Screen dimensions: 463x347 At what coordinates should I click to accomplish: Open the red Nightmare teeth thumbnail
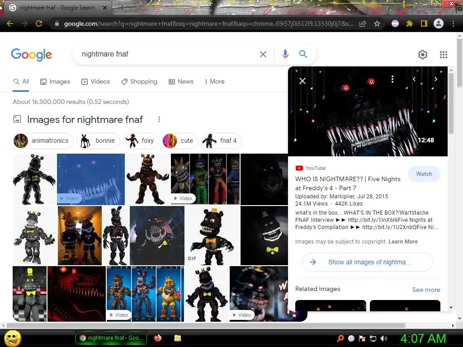(77, 294)
